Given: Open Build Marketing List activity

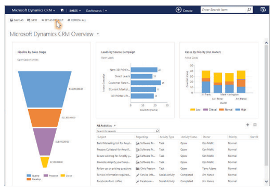Looking at the screenshot, I should tap(114, 143).
